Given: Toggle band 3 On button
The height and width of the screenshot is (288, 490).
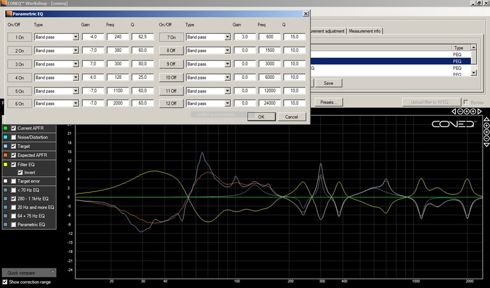Looking at the screenshot, I should [20, 64].
